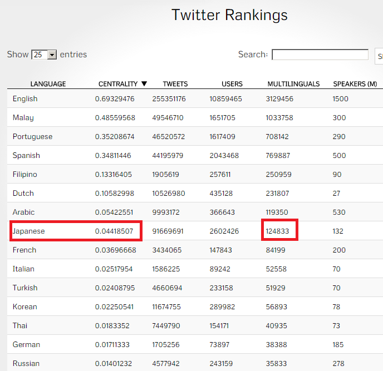This screenshot has height=371, width=383.
Task: Click Malay centrality value 0.48559568
Action: click(x=115, y=118)
